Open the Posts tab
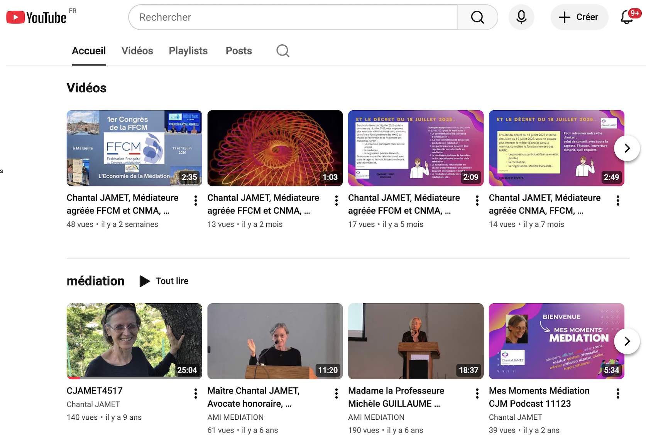 [x=239, y=51]
